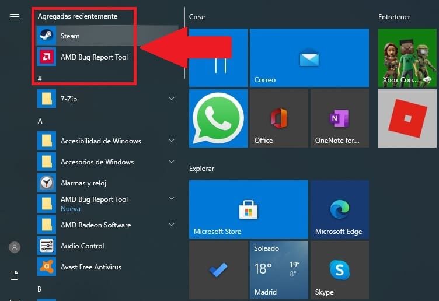The image size is (439, 301).
Task: Launch Steam from recently added
Action: click(x=107, y=36)
